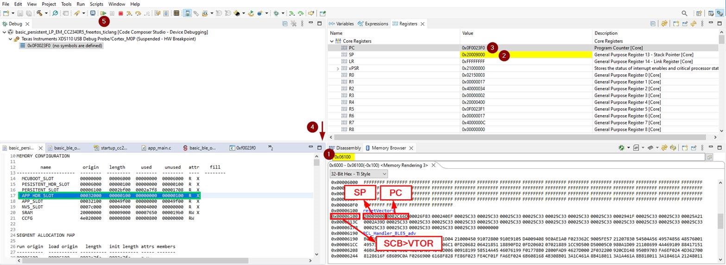Click the red Terminate button
Viewport: 726px width, 265px height.
point(120,13)
